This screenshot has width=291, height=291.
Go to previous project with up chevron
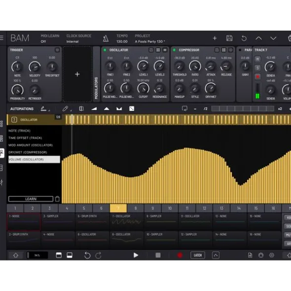tap(258, 38)
